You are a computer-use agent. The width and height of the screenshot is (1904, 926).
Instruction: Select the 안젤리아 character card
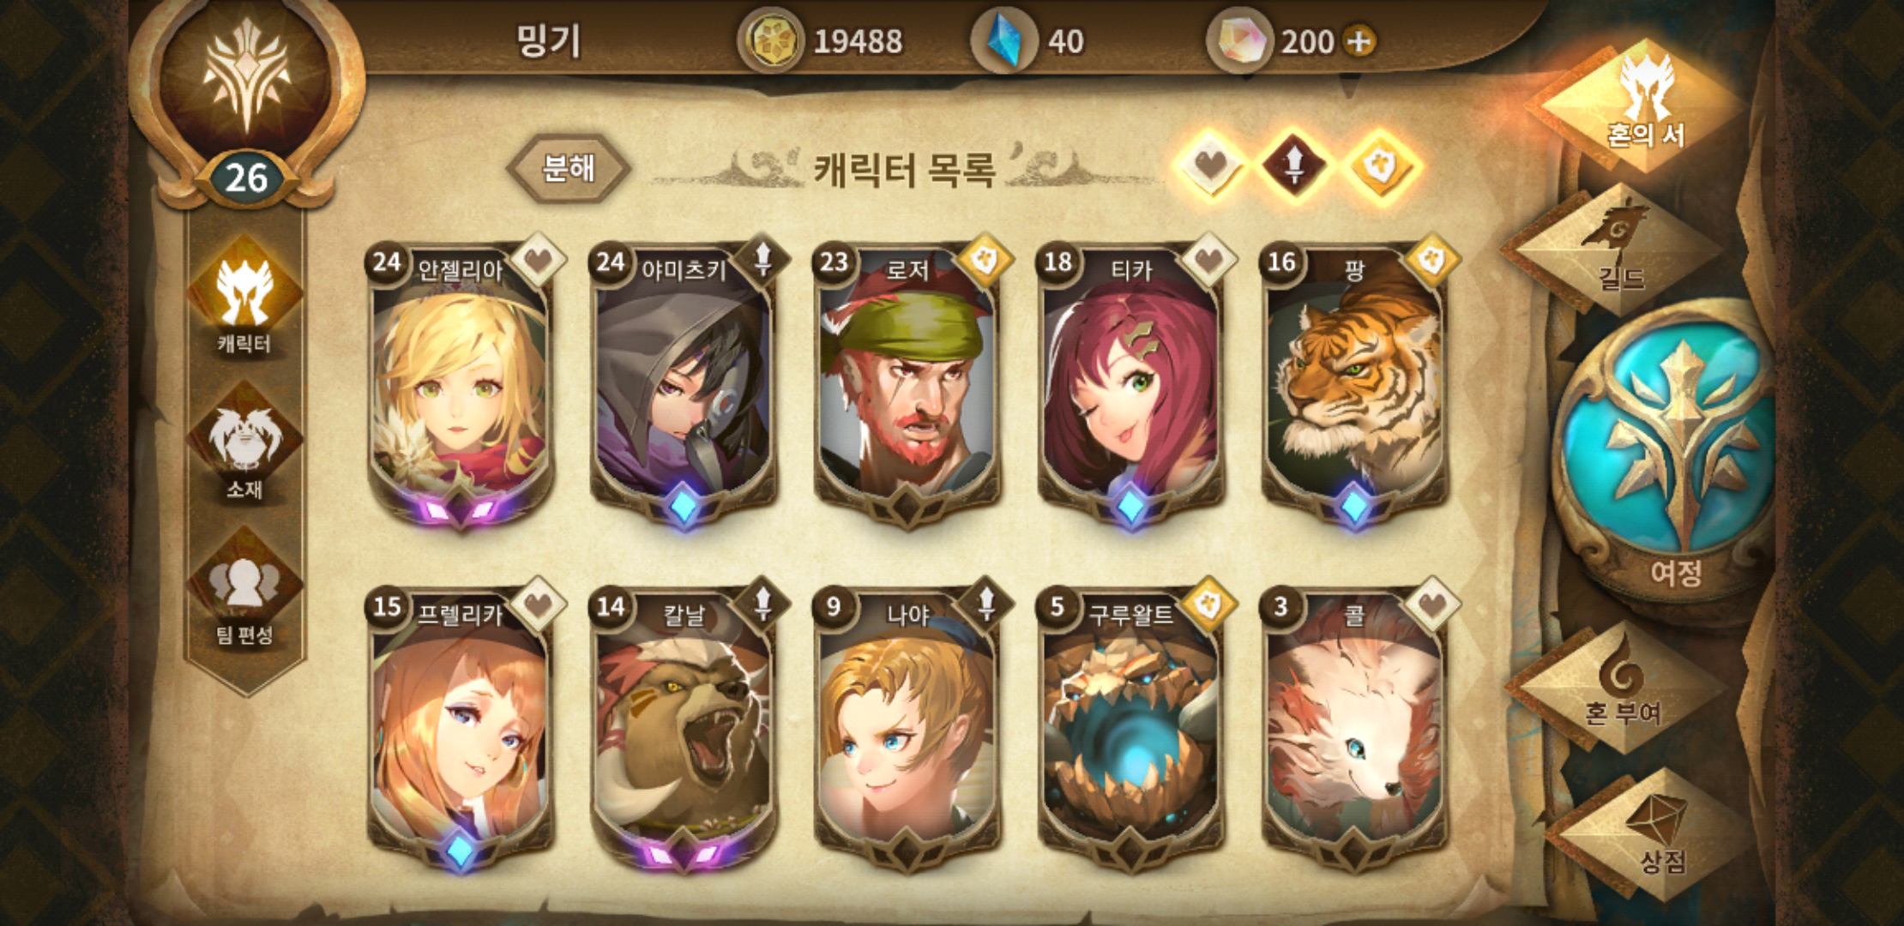(461, 382)
